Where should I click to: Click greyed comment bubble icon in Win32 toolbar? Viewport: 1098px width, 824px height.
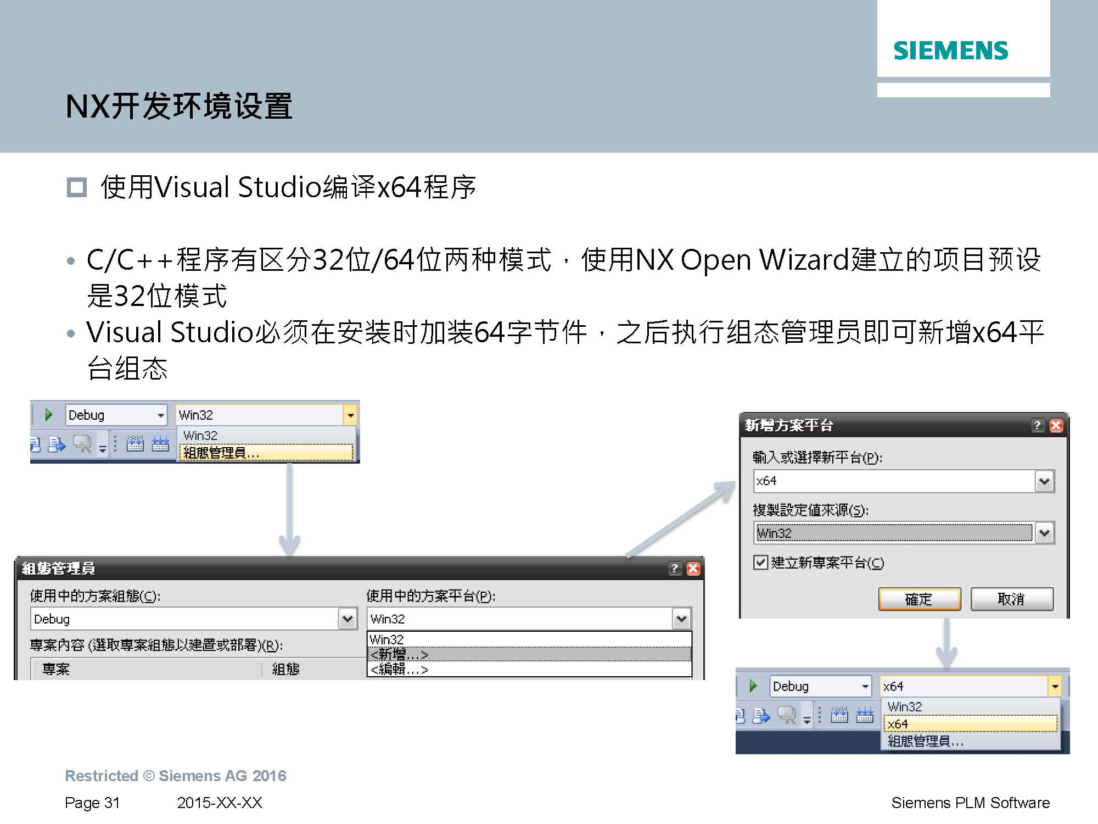click(x=82, y=443)
